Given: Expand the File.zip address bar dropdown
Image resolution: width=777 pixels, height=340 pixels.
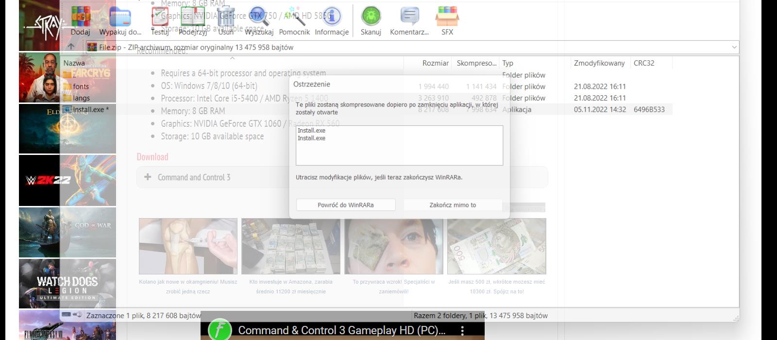Looking at the screenshot, I should click(734, 47).
